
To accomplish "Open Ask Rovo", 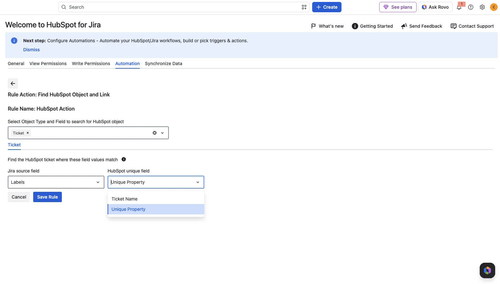I will pyautogui.click(x=435, y=7).
